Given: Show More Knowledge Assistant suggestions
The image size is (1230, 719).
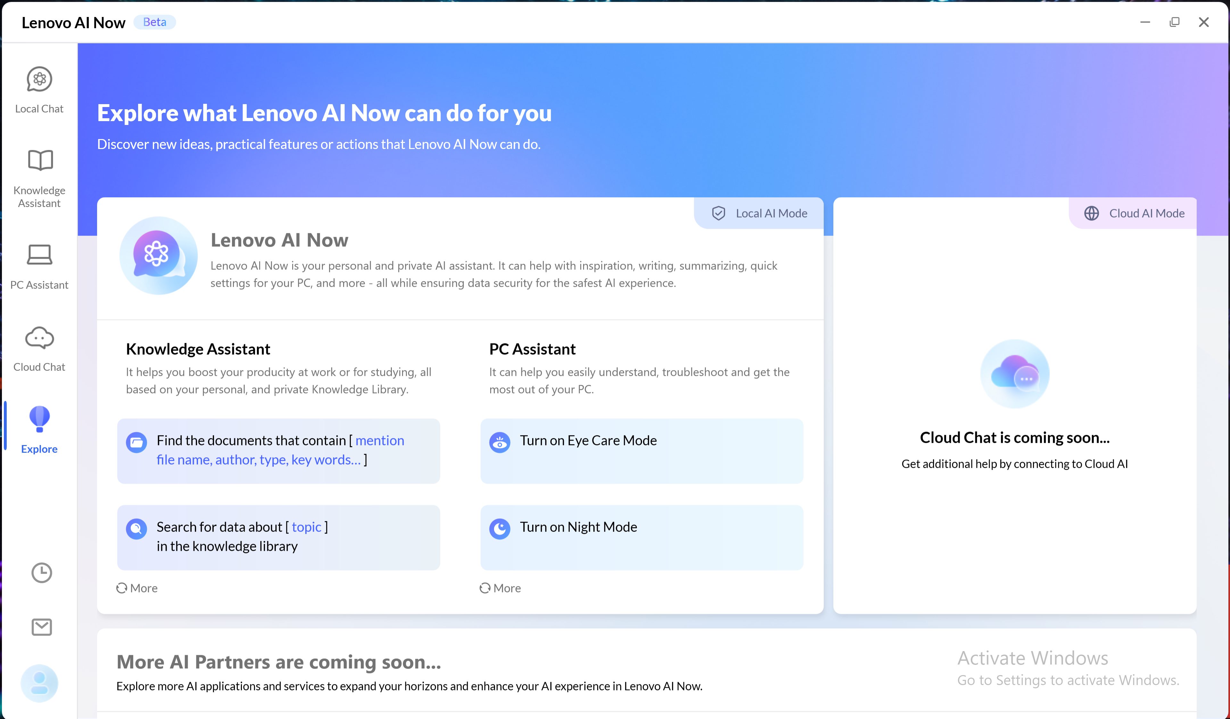Looking at the screenshot, I should coord(137,588).
